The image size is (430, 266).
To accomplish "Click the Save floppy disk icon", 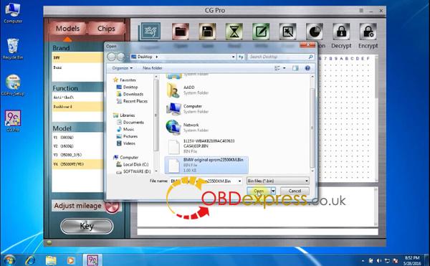I will [207, 32].
